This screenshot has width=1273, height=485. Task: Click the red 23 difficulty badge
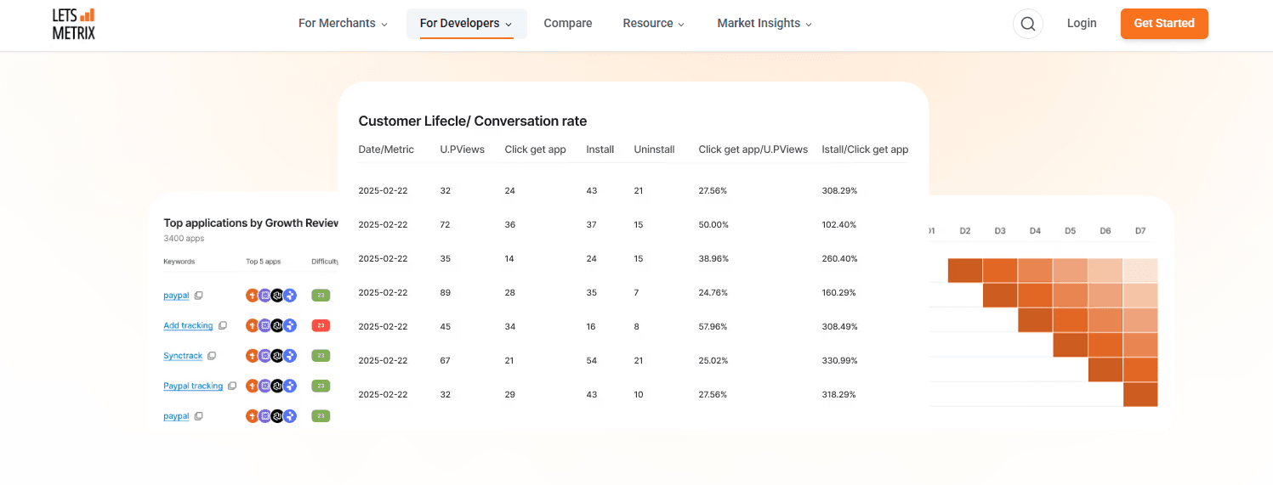pos(321,325)
